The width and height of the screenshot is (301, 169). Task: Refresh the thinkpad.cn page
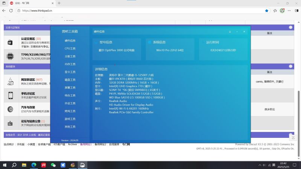[11, 11]
